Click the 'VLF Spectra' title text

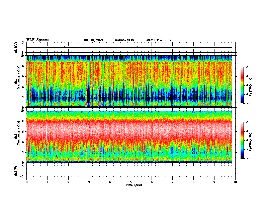click(x=38, y=40)
